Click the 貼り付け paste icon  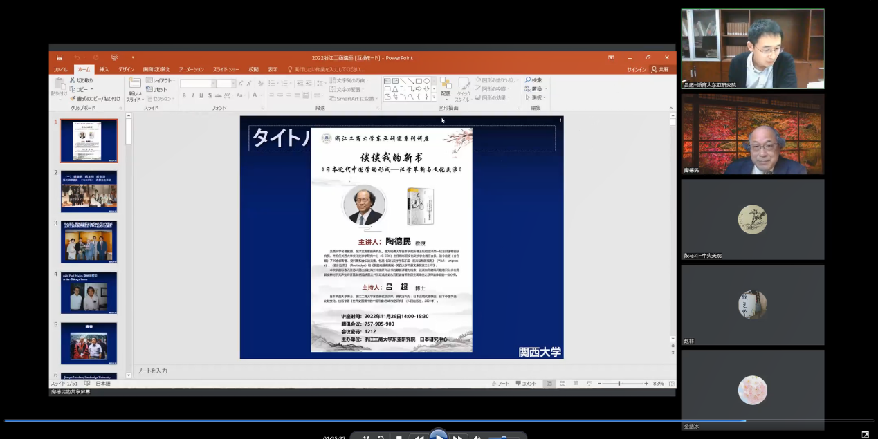coord(59,84)
